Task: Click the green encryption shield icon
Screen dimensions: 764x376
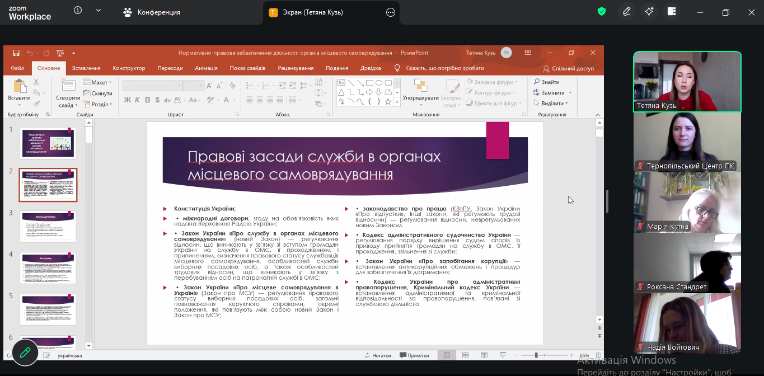Action: click(602, 12)
